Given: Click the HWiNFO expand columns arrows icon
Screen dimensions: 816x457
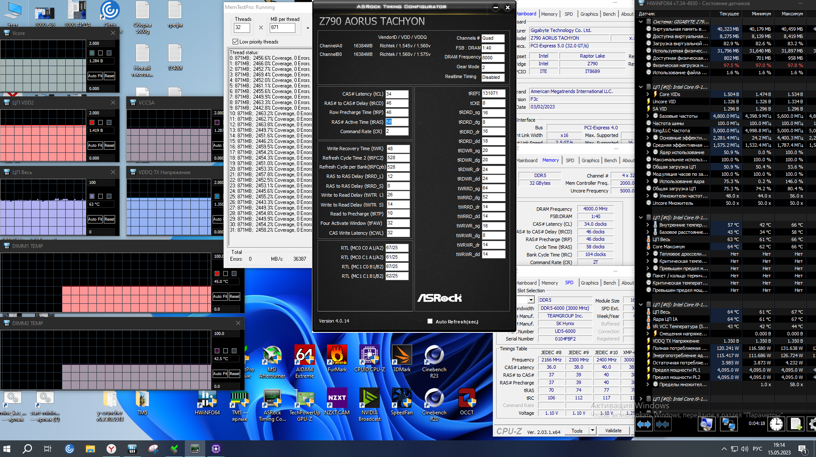Looking at the screenshot, I should 644,424.
